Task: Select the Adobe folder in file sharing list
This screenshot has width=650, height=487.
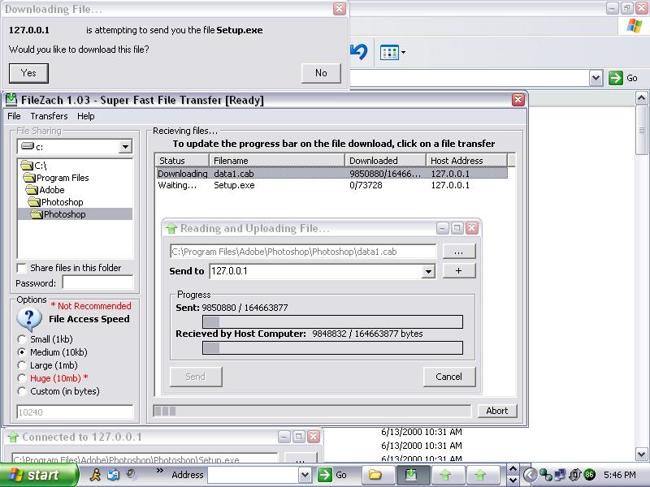Action: point(51,190)
